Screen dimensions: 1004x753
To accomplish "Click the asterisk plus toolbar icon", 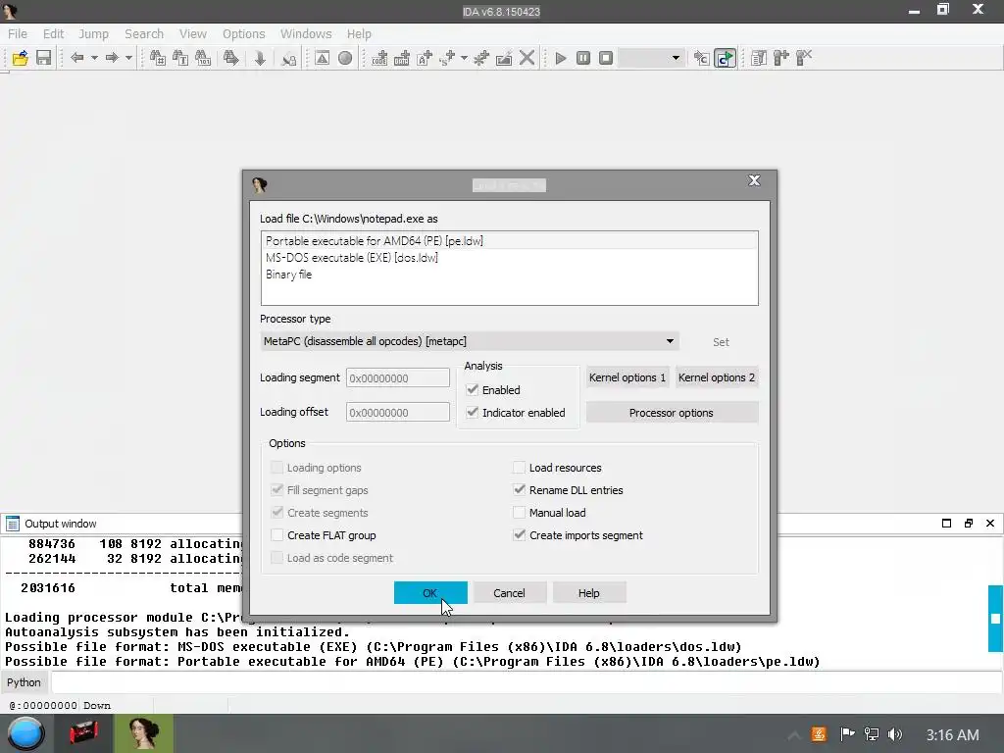I will (x=480, y=58).
